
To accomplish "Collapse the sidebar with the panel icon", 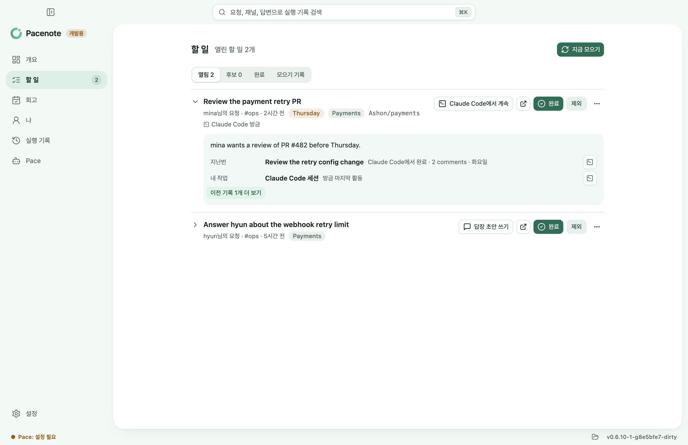I will coord(51,12).
